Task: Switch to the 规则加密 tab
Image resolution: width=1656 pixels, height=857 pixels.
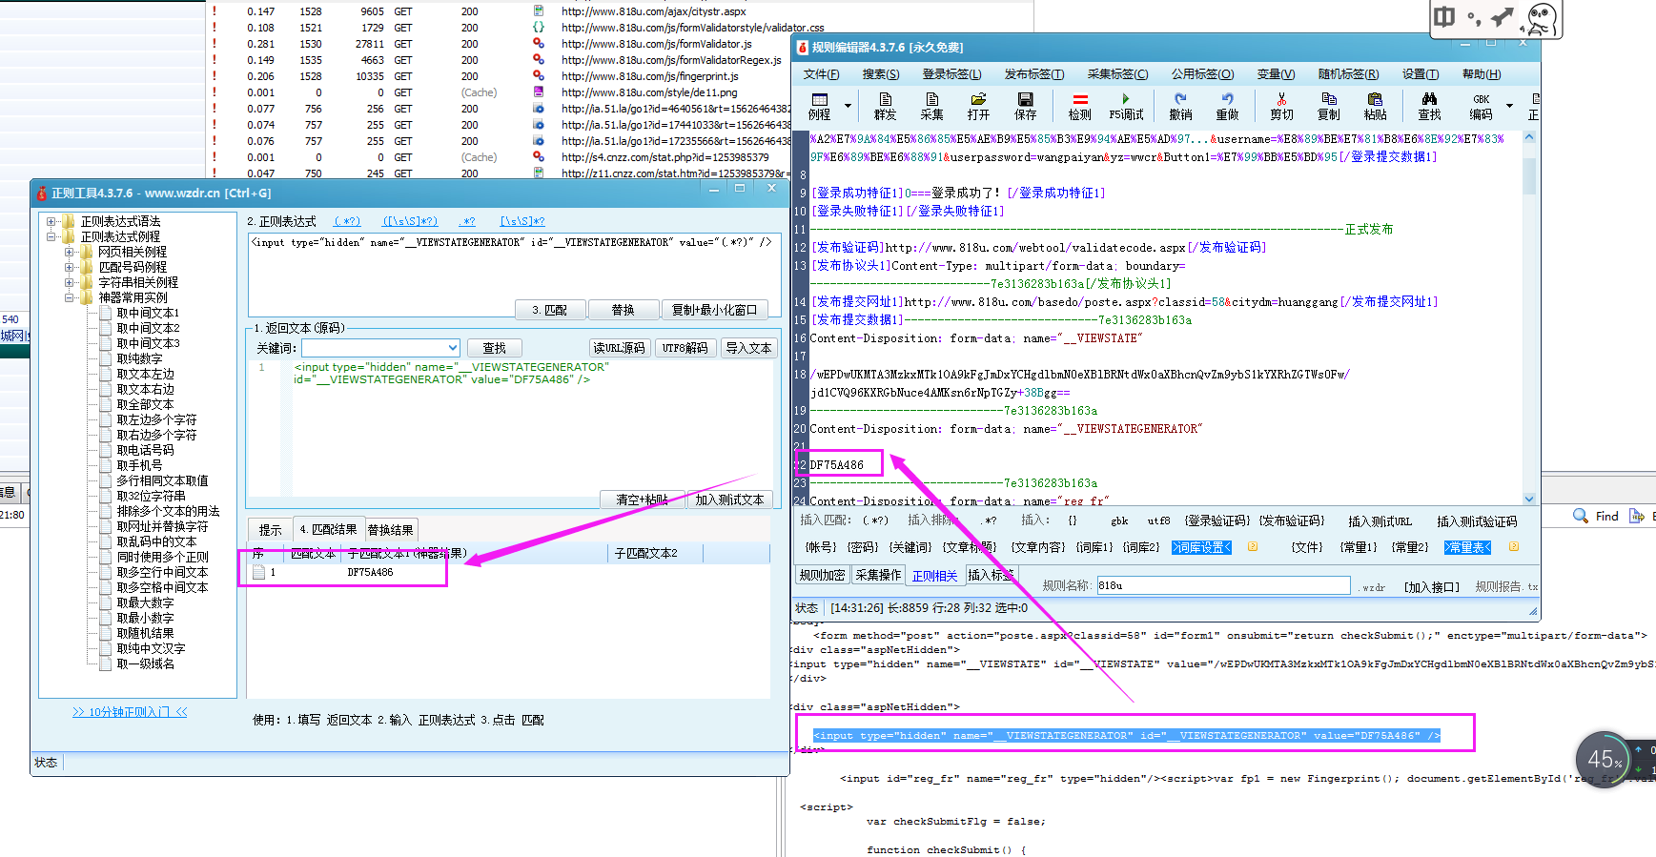Action: pyautogui.click(x=823, y=575)
